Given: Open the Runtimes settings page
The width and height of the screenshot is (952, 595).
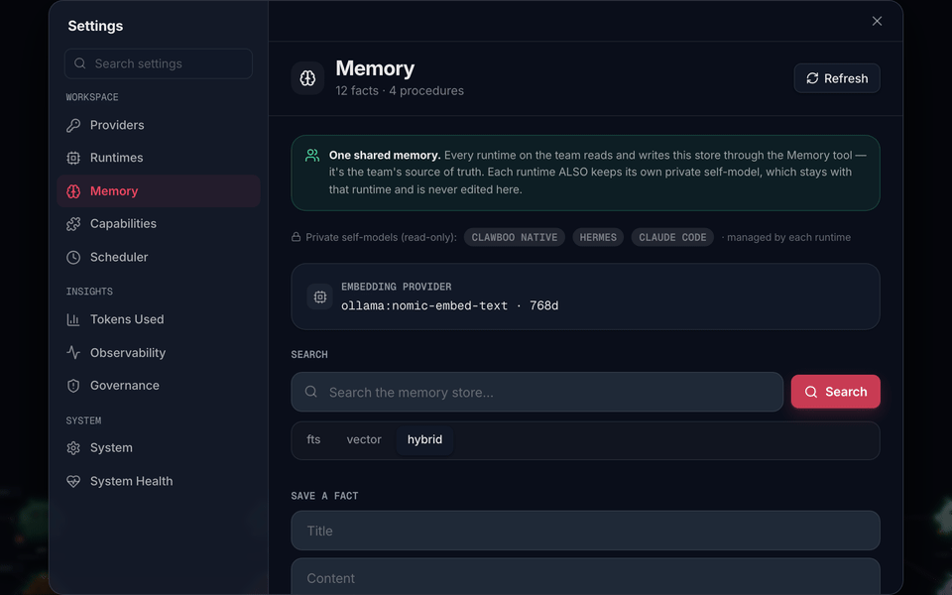Looking at the screenshot, I should [x=159, y=158].
